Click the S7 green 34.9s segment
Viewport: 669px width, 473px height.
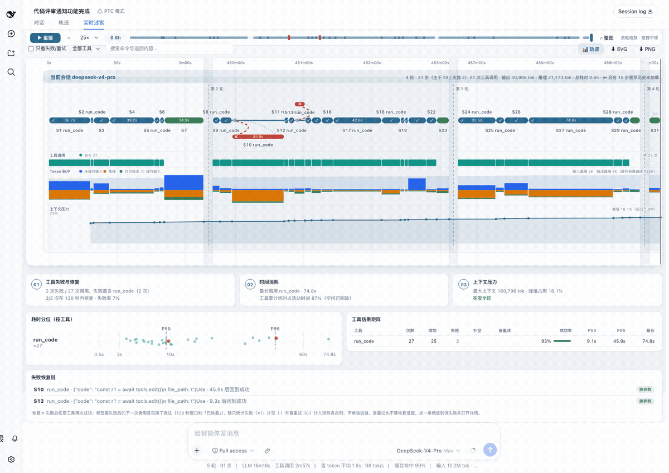click(x=184, y=120)
